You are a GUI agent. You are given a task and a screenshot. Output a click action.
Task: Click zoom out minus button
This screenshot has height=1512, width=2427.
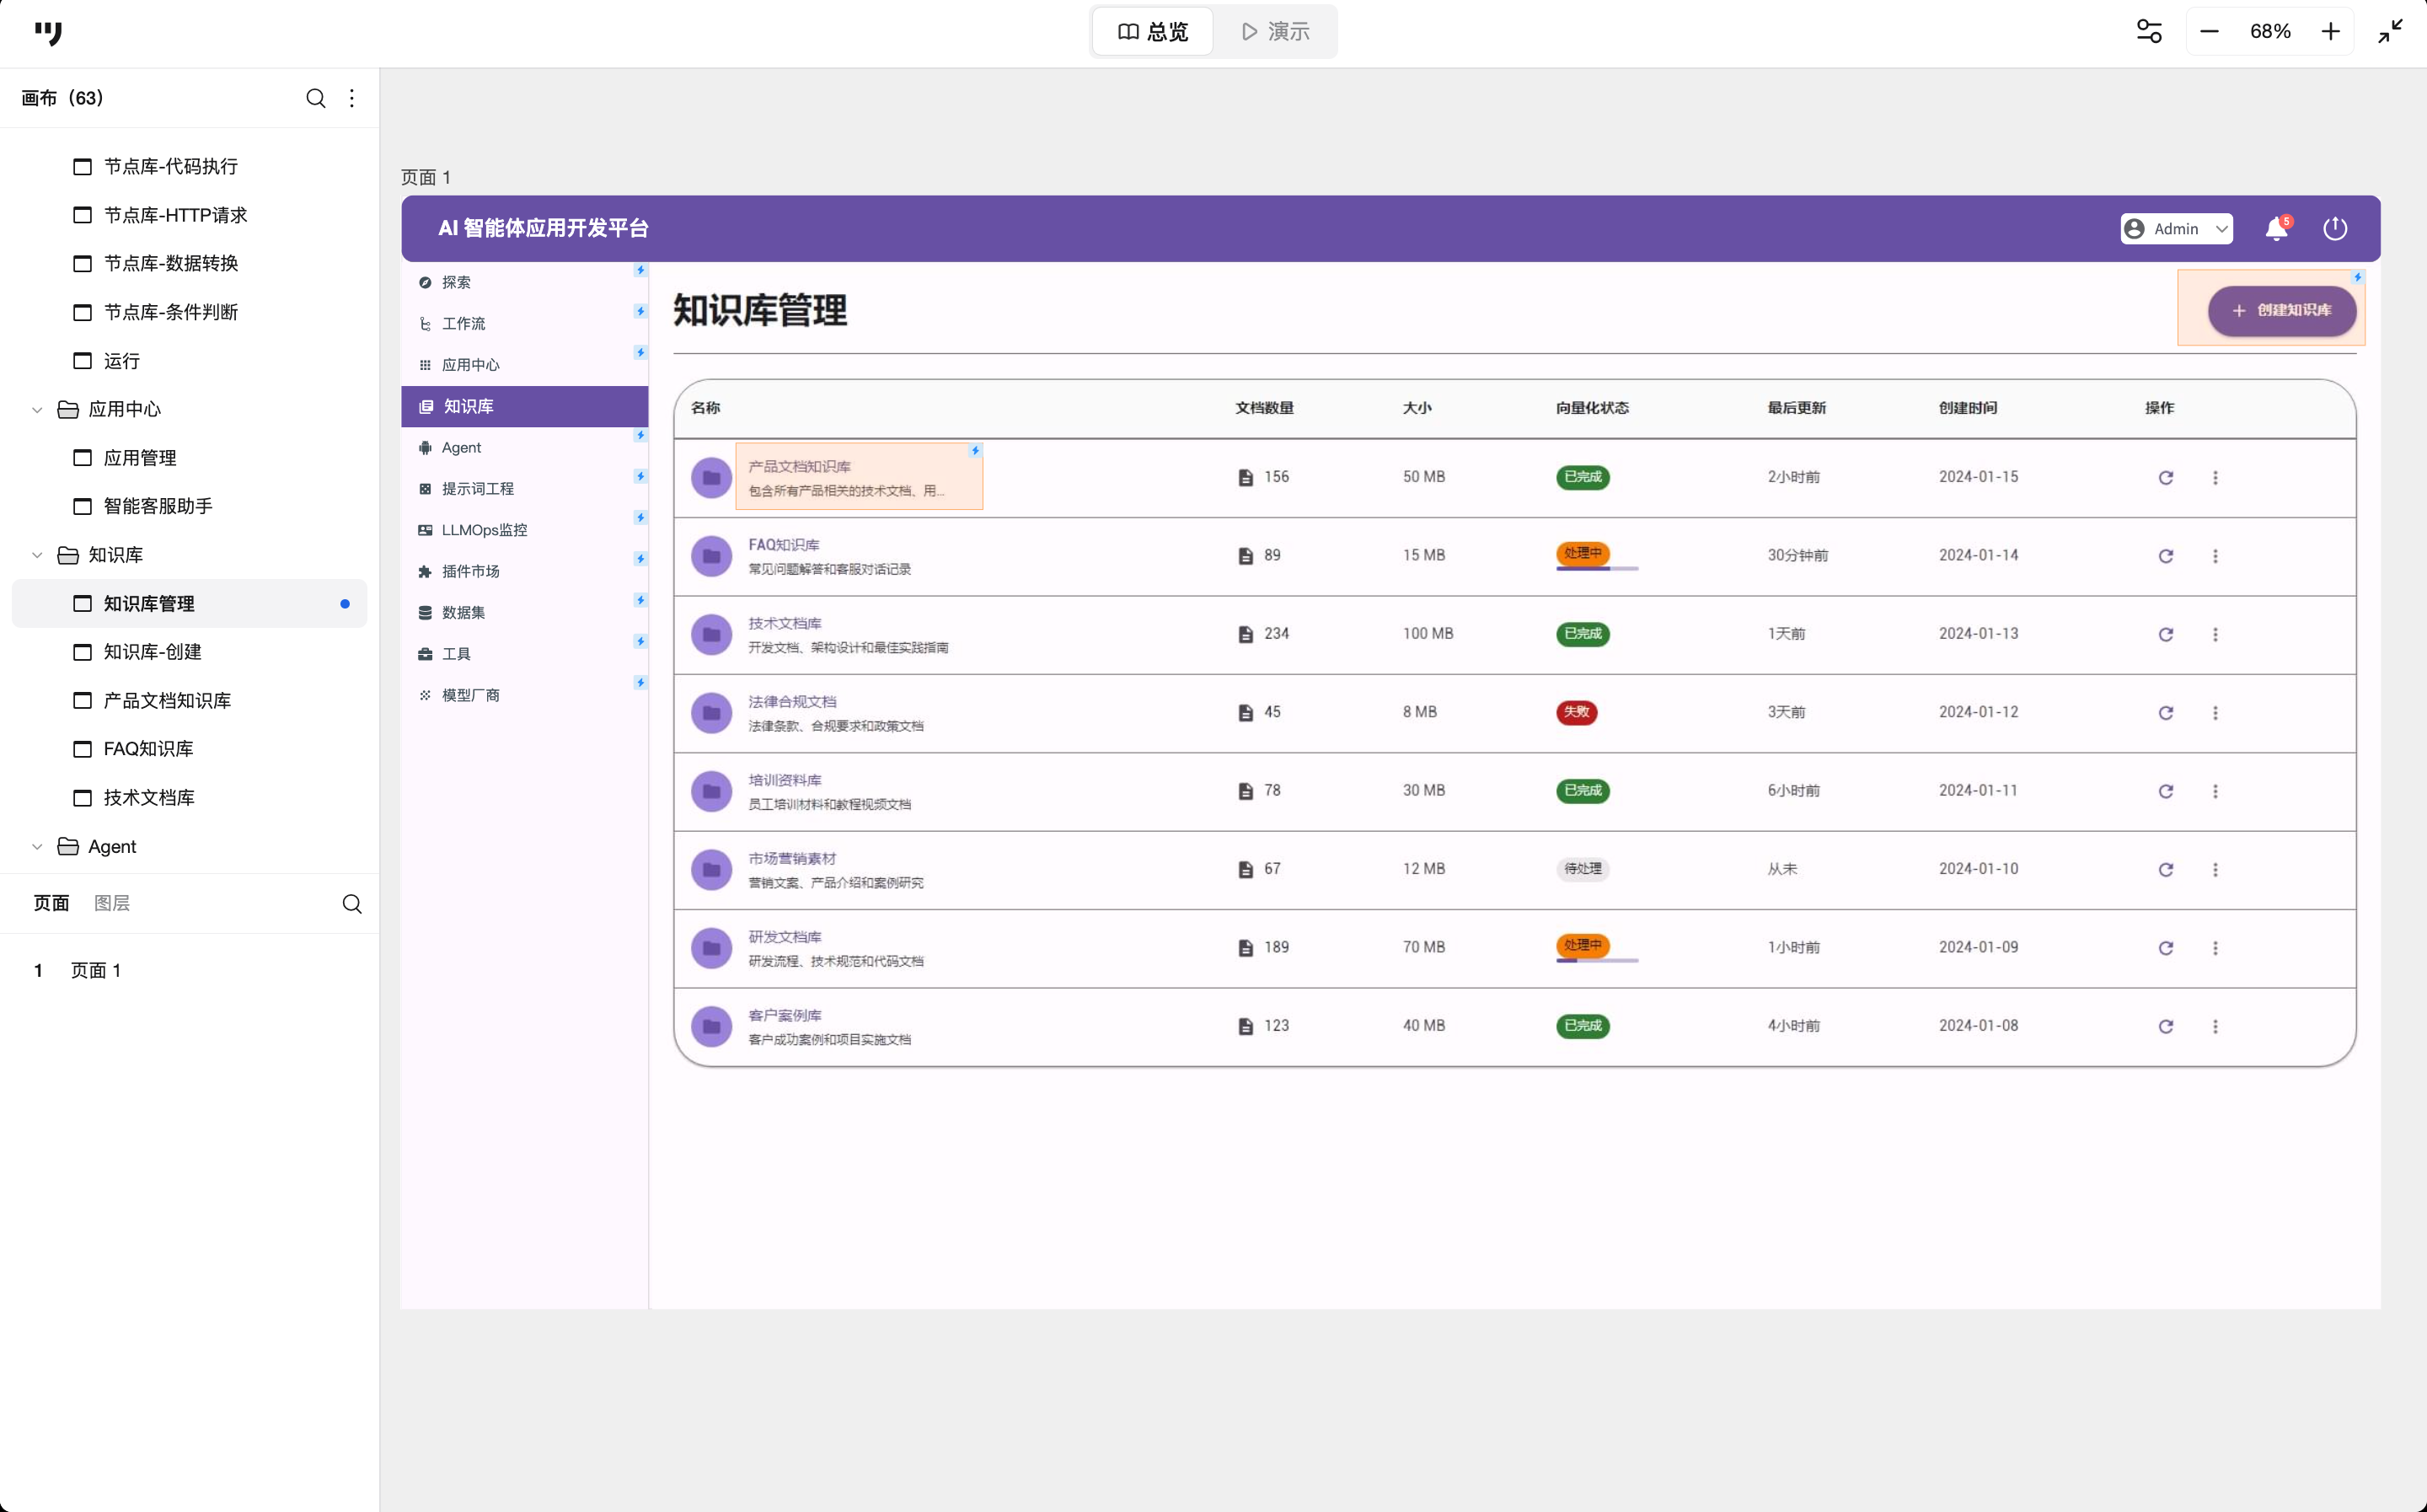tap(2210, 32)
